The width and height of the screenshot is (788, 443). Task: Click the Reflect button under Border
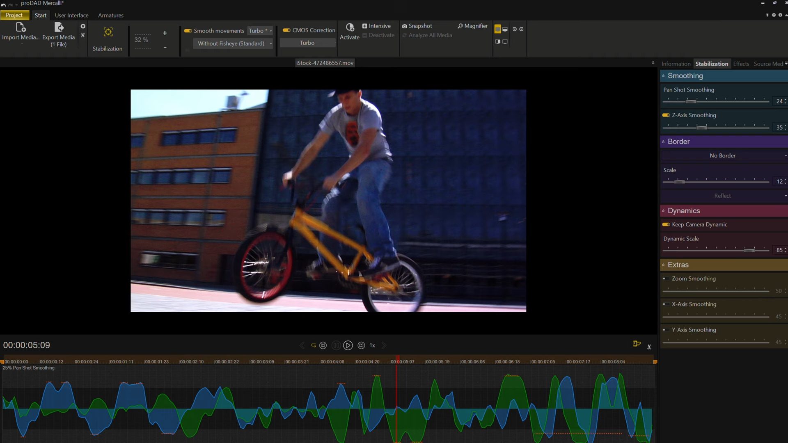click(722, 196)
